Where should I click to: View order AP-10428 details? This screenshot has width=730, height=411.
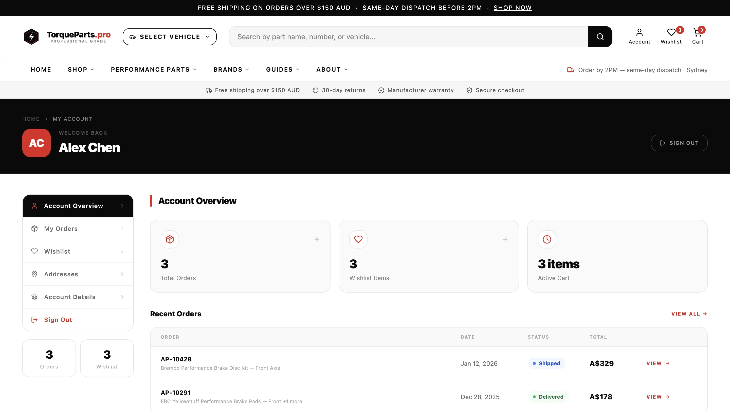tap(658, 363)
